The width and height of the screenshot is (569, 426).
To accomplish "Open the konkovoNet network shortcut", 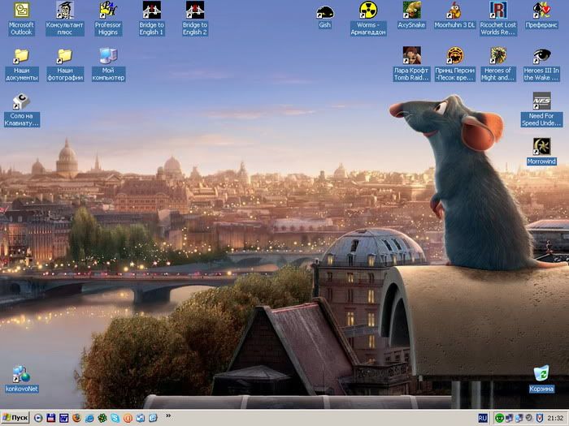I will click(x=22, y=379).
